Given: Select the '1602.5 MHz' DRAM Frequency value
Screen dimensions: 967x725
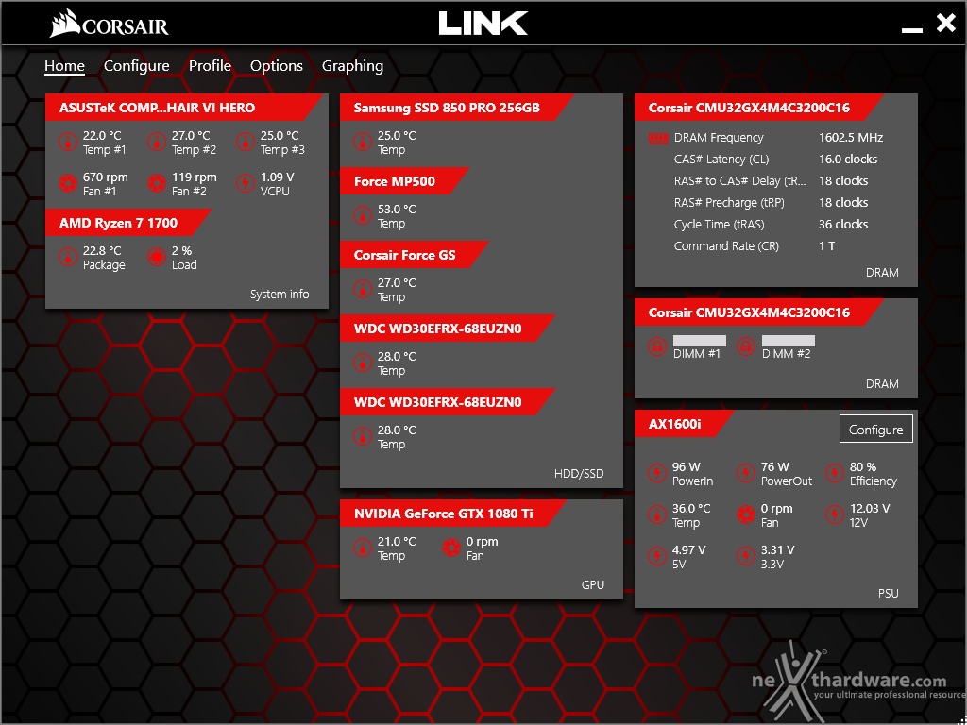Looking at the screenshot, I should (x=851, y=138).
